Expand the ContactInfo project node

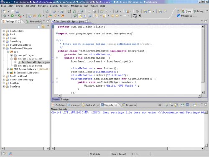tap(4, 31)
